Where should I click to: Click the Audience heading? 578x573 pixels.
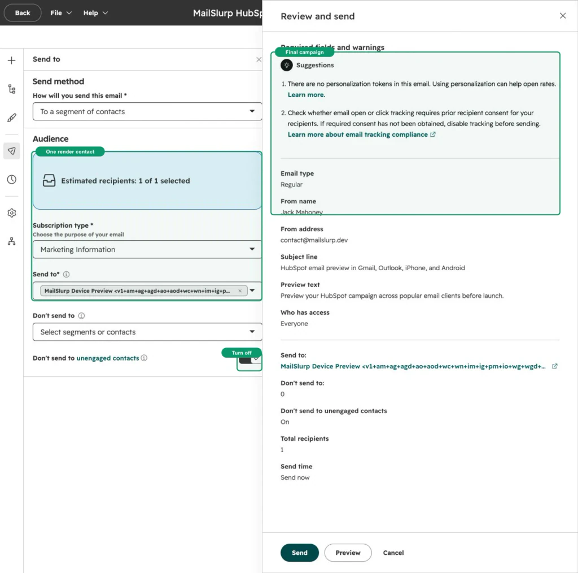50,139
